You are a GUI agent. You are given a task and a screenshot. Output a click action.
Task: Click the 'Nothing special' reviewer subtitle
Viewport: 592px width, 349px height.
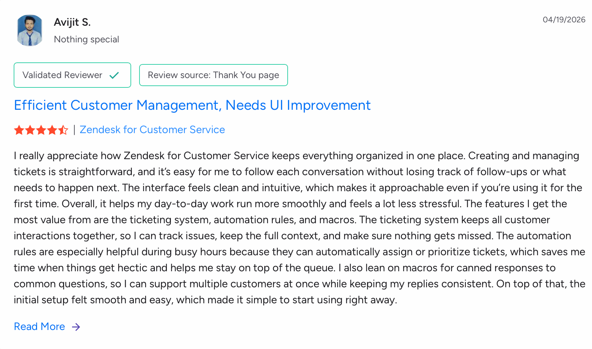(86, 39)
